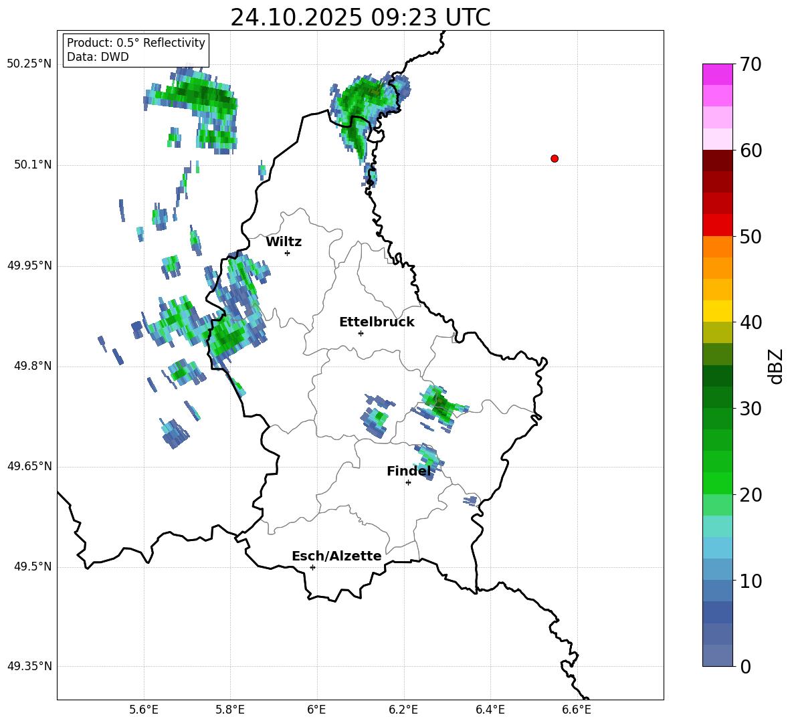Pick the orange swatch just below 50
The width and height of the screenshot is (792, 723).
coord(717,247)
